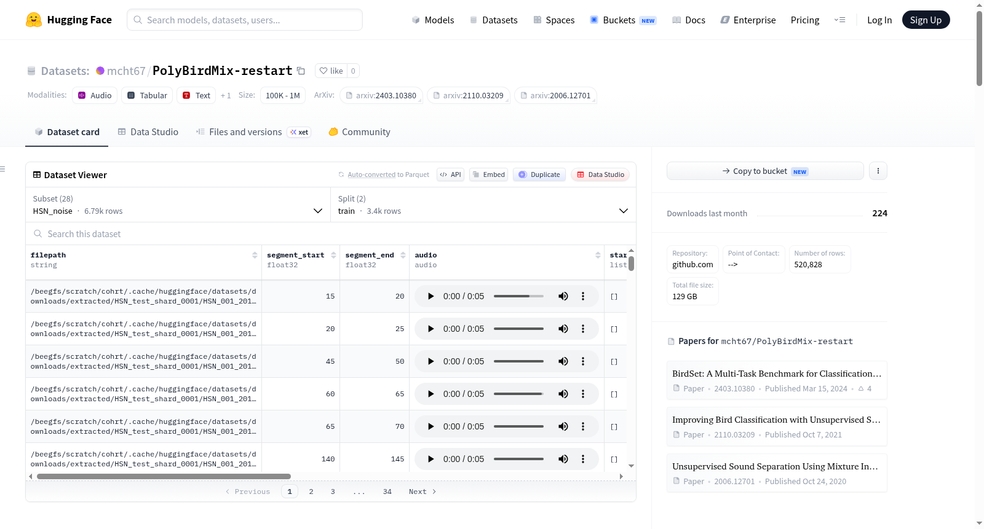984x529 pixels.
Task: Open Docs in the top navigation
Action: coord(689,20)
